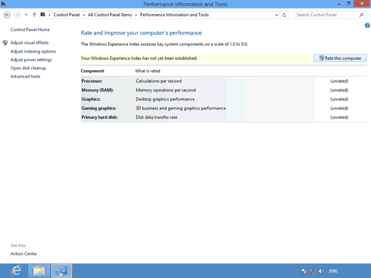Open Internet Explorer from the taskbar

17,271
